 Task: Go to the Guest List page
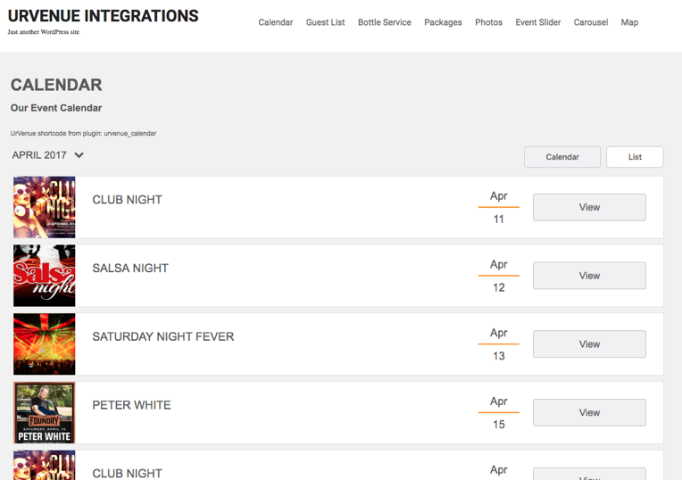325,22
